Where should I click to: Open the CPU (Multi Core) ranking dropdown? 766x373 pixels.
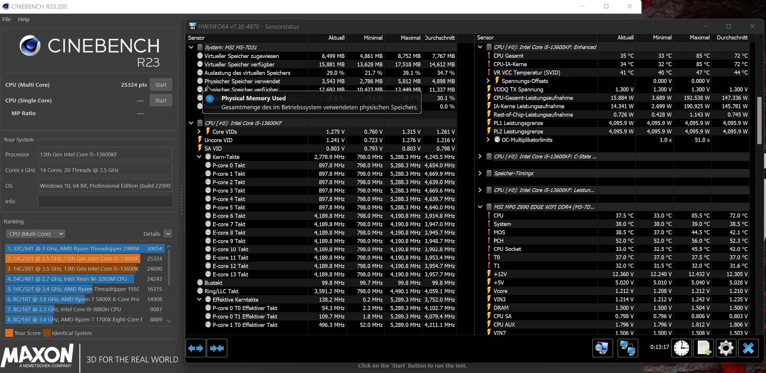[x=35, y=233]
